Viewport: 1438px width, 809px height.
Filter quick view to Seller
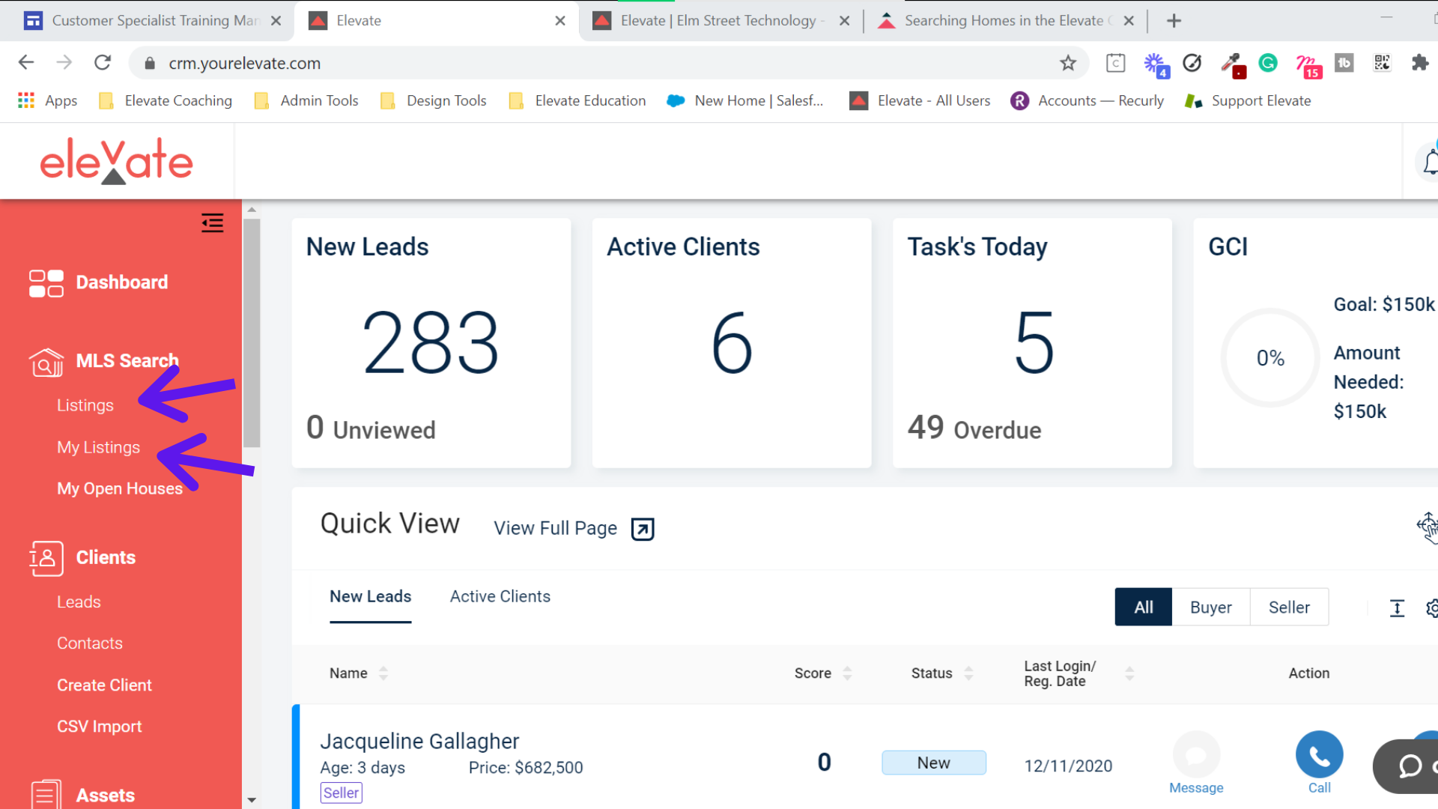point(1289,607)
